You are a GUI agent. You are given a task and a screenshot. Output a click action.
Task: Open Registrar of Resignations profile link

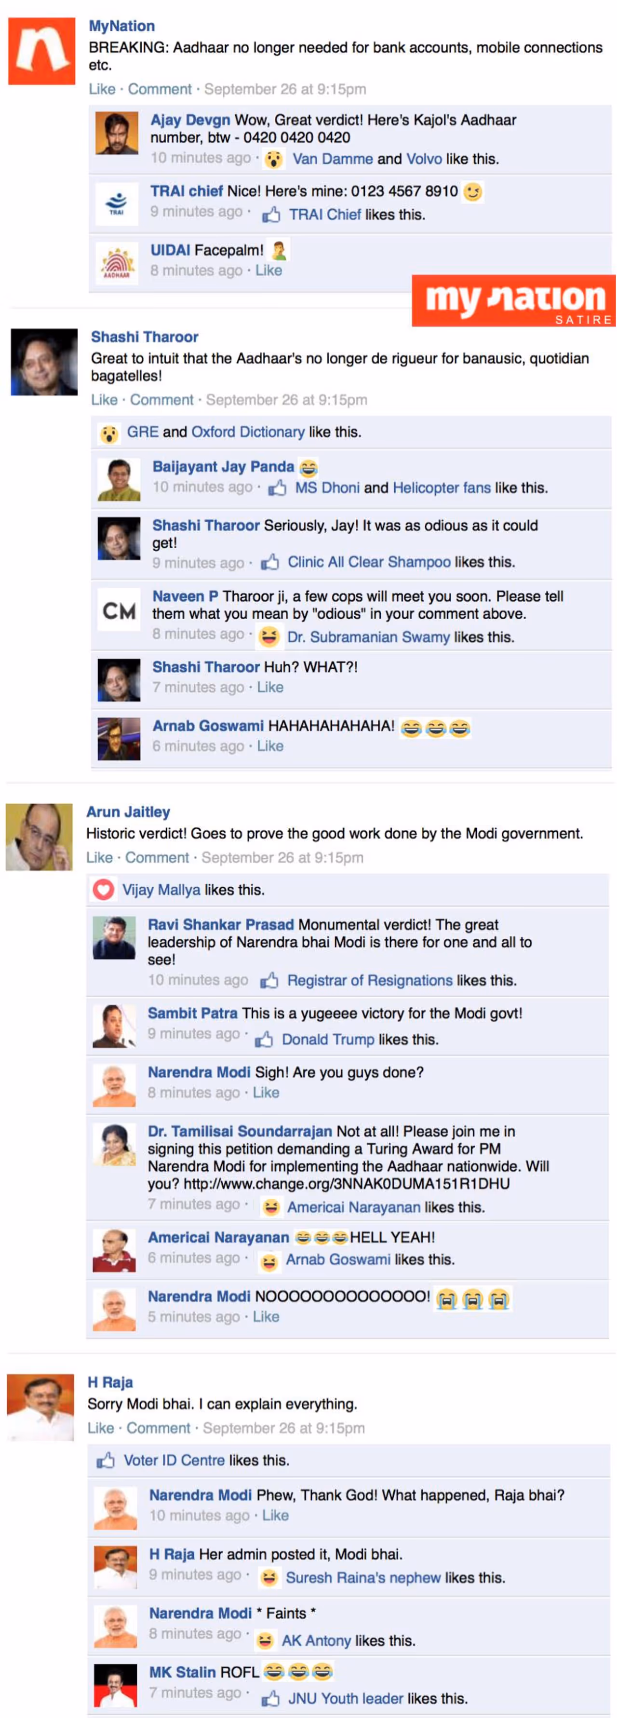[x=370, y=980]
